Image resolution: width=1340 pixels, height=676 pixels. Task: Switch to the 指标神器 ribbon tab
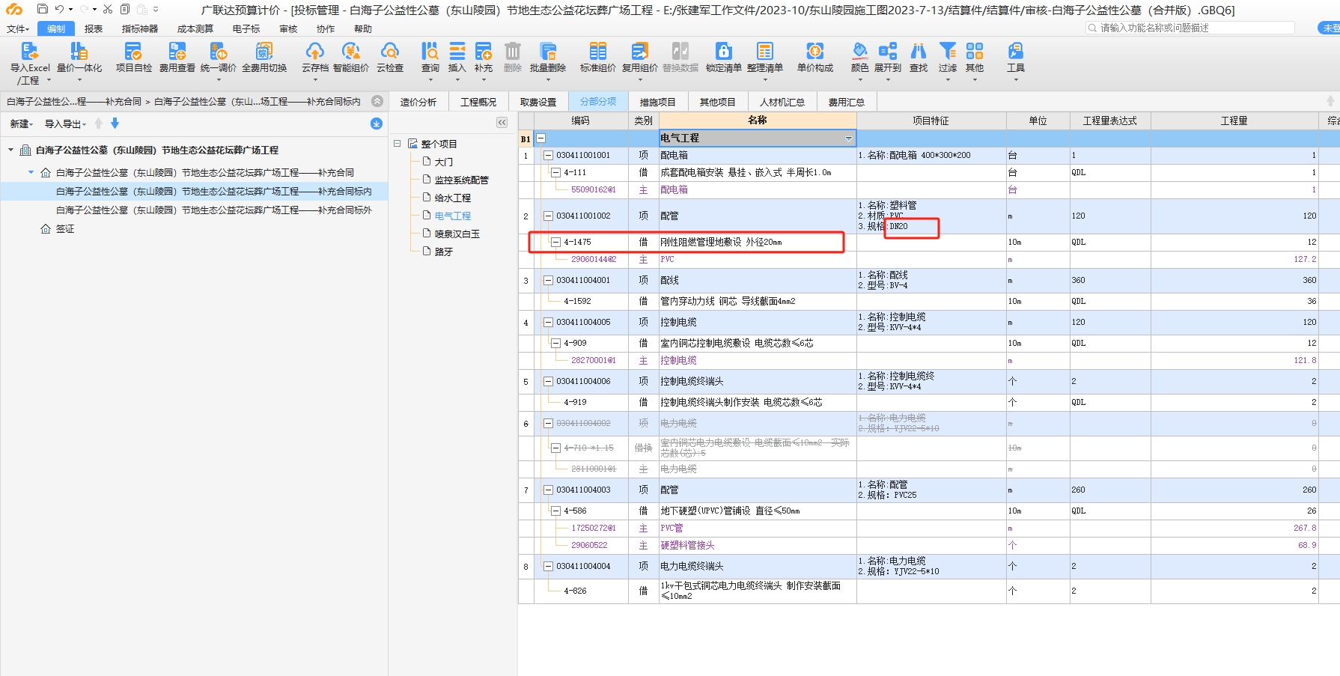click(140, 29)
